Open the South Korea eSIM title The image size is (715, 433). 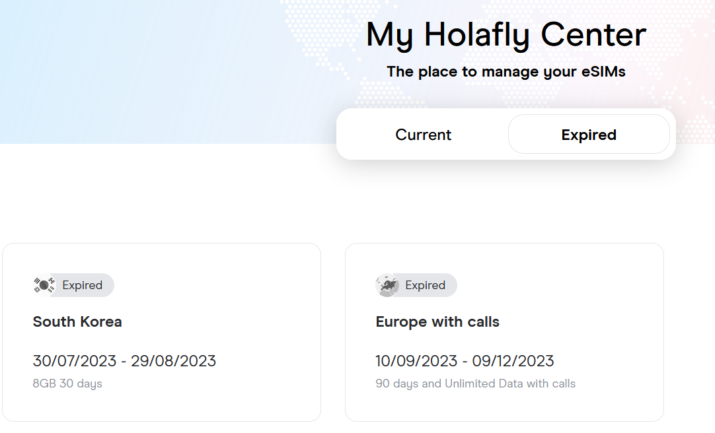coord(77,322)
